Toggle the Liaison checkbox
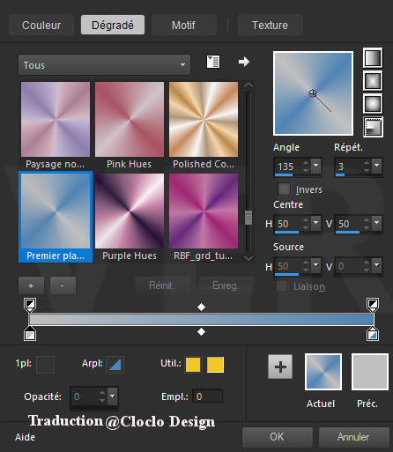 (x=282, y=285)
